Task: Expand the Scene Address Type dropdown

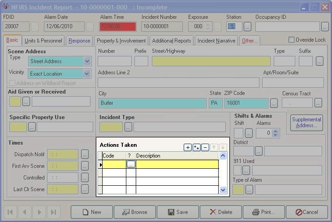Action: coord(87,61)
